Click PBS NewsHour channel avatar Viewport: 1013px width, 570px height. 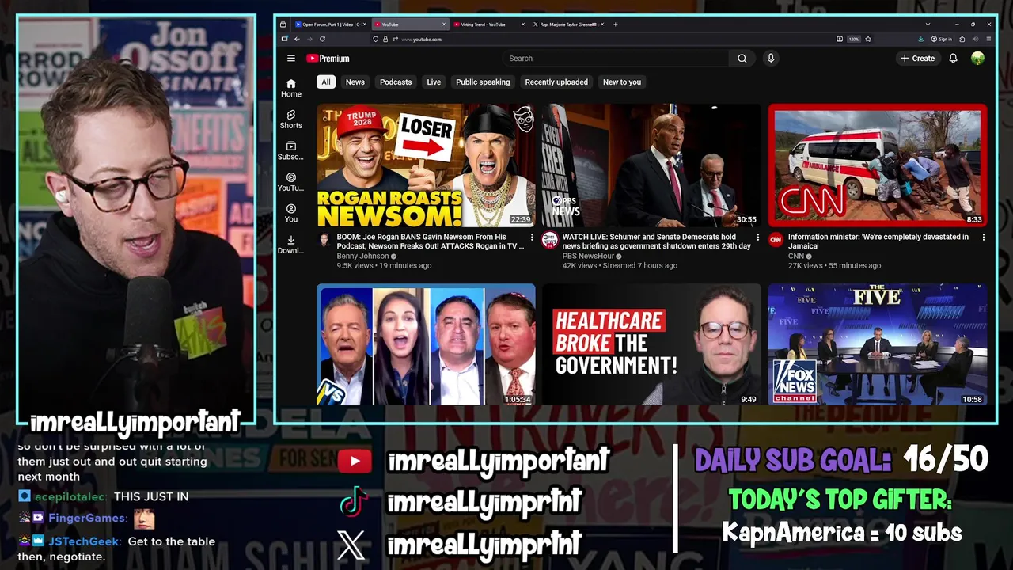(x=550, y=240)
